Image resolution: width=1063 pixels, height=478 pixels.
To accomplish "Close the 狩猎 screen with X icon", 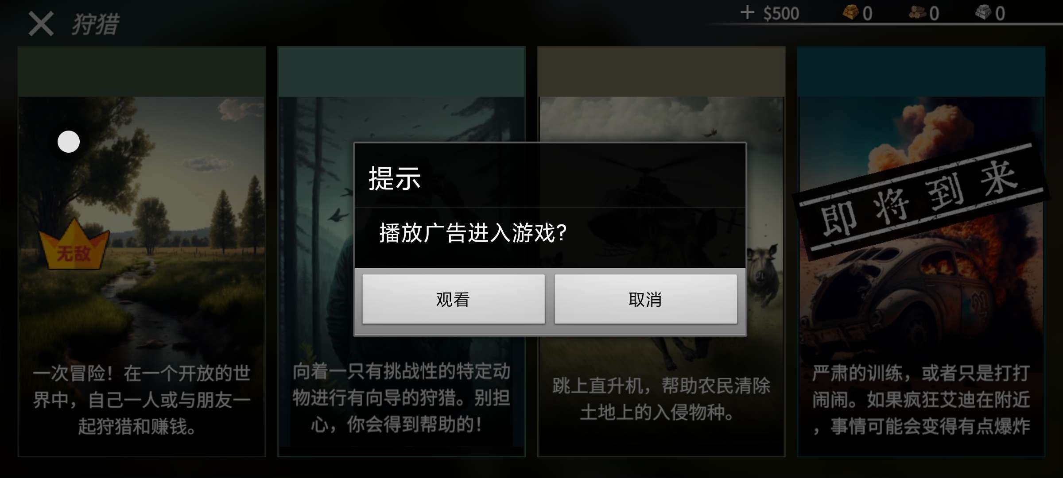I will coord(41,23).
